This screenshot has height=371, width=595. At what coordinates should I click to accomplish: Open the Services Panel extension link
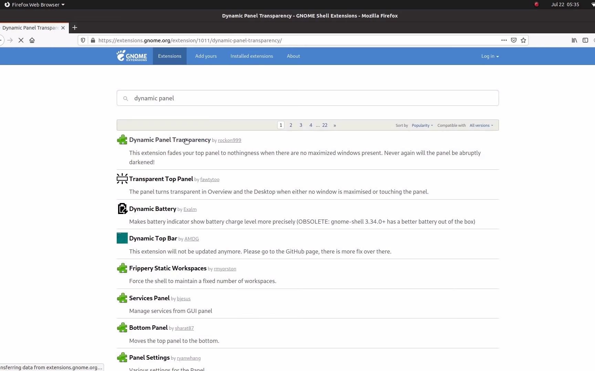pyautogui.click(x=149, y=298)
